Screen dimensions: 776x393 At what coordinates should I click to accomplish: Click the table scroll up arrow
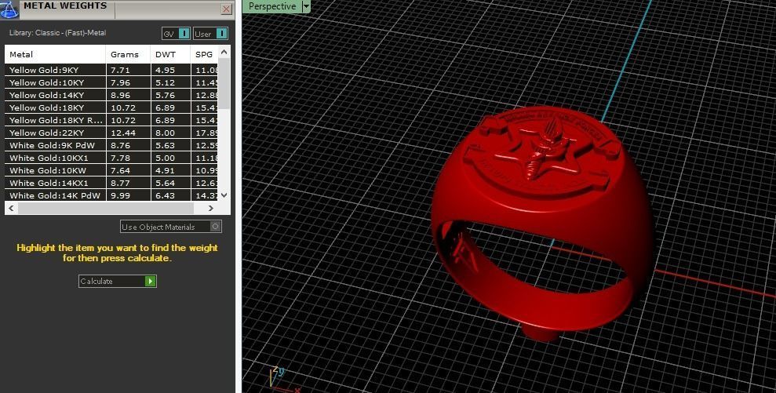coord(224,52)
